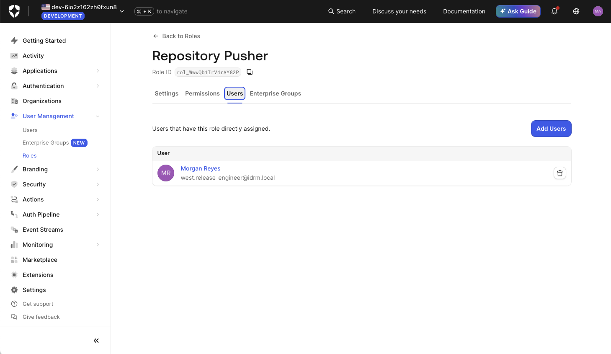Open the language globe menu
611x354 pixels.
point(576,11)
